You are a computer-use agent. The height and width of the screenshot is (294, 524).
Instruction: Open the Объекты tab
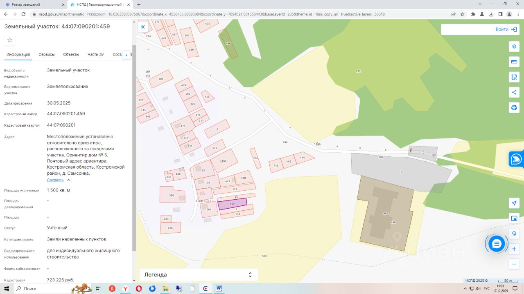click(71, 55)
